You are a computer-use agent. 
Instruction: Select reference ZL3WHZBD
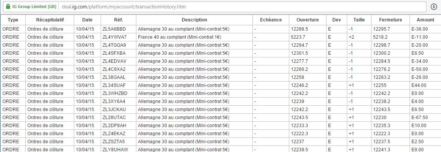point(115,93)
